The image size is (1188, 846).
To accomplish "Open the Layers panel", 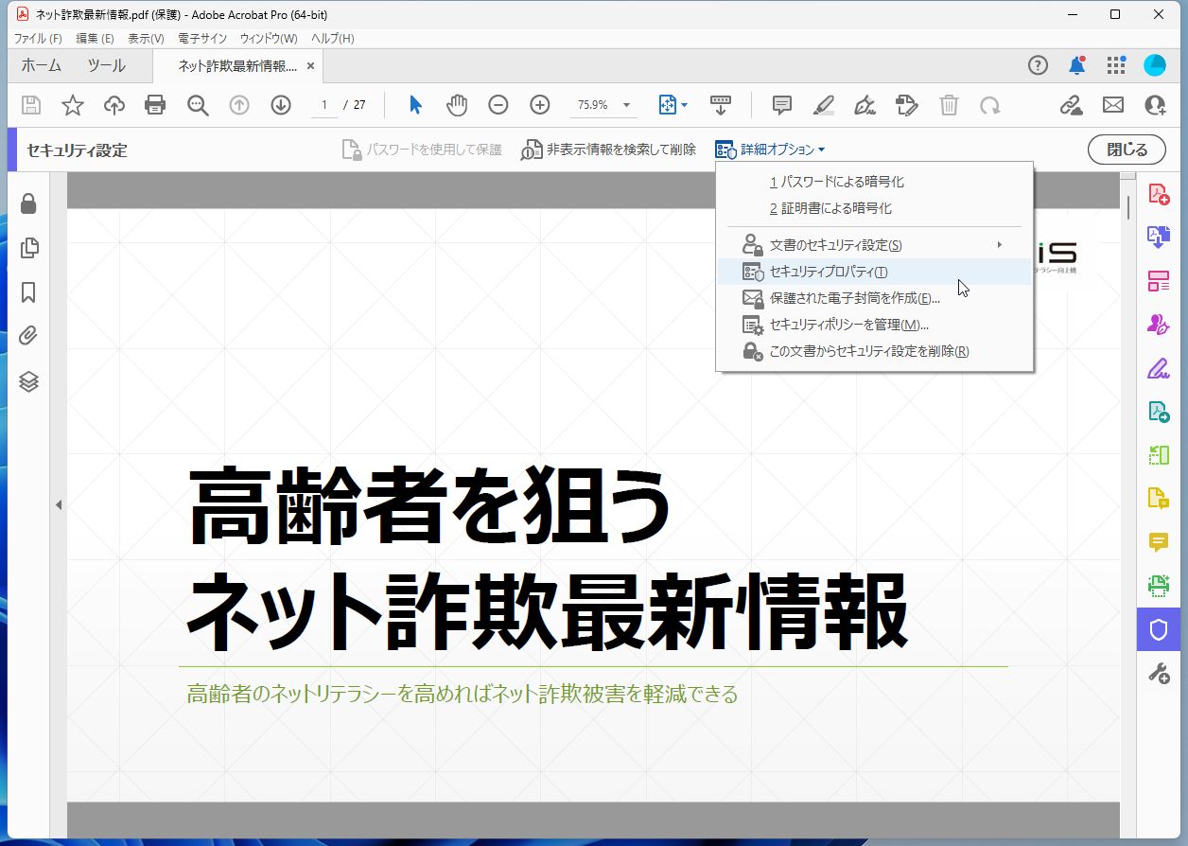I will 28,381.
